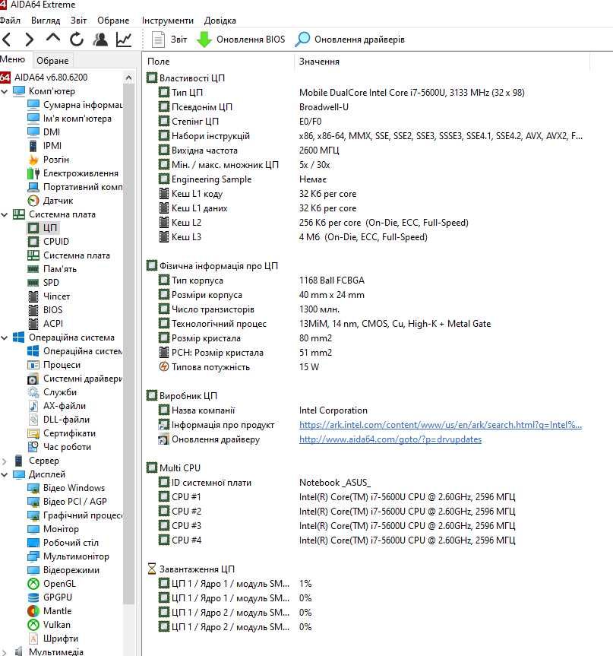Open Відео Windows tree item
The width and height of the screenshot is (613, 656).
tap(67, 488)
